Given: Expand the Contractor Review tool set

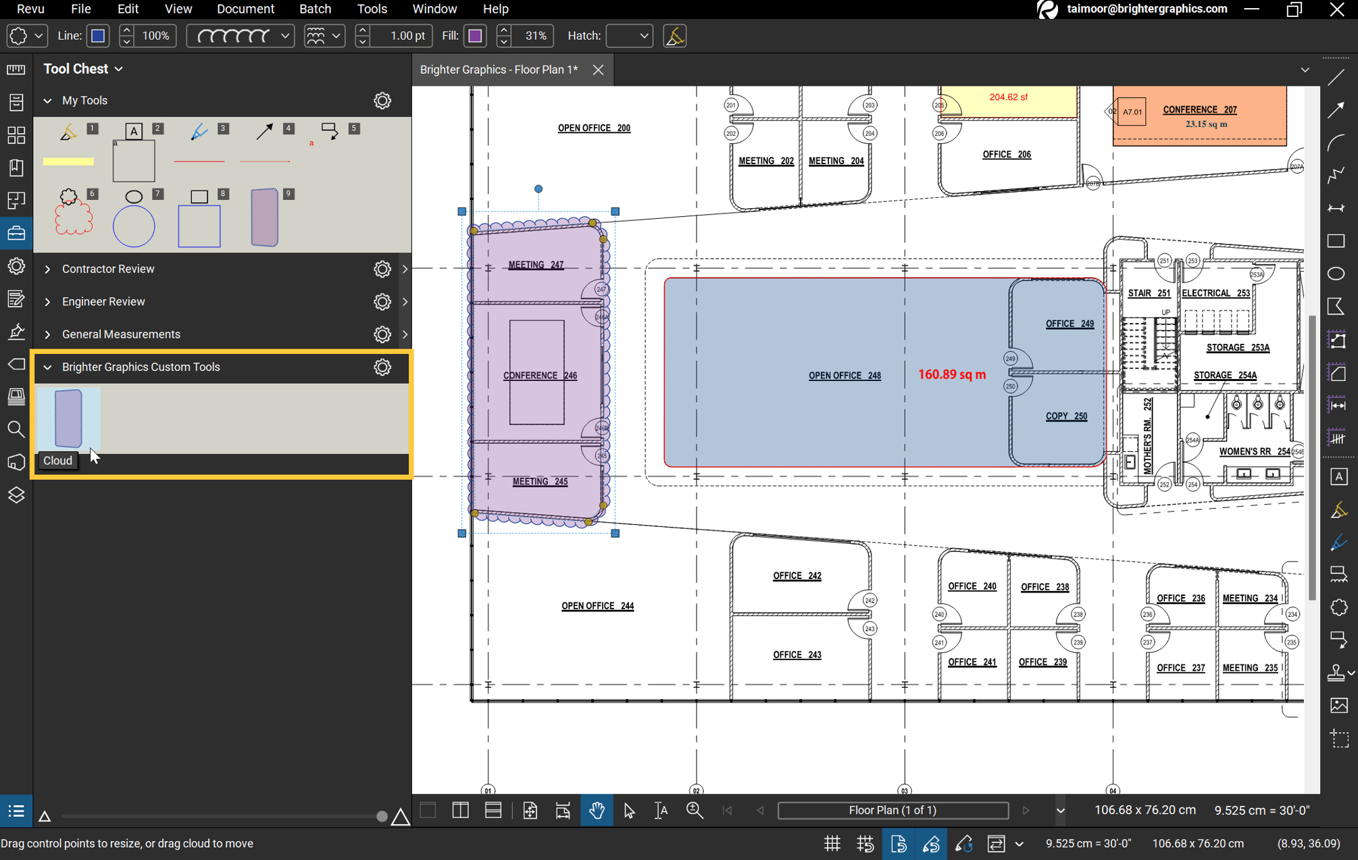Looking at the screenshot, I should click(47, 269).
